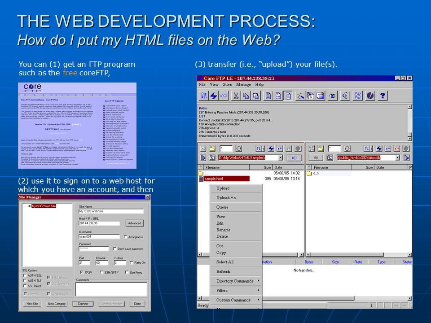Check Don't save password option
The width and height of the screenshot is (431, 323).
(x=114, y=249)
